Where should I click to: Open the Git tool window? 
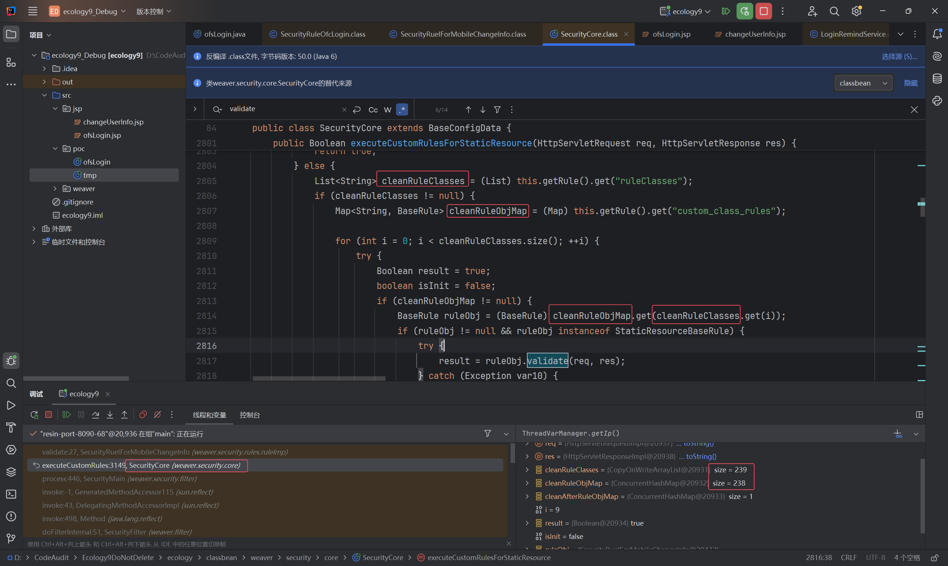[x=11, y=538]
